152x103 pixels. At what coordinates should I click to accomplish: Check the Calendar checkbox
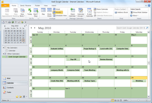6,51
